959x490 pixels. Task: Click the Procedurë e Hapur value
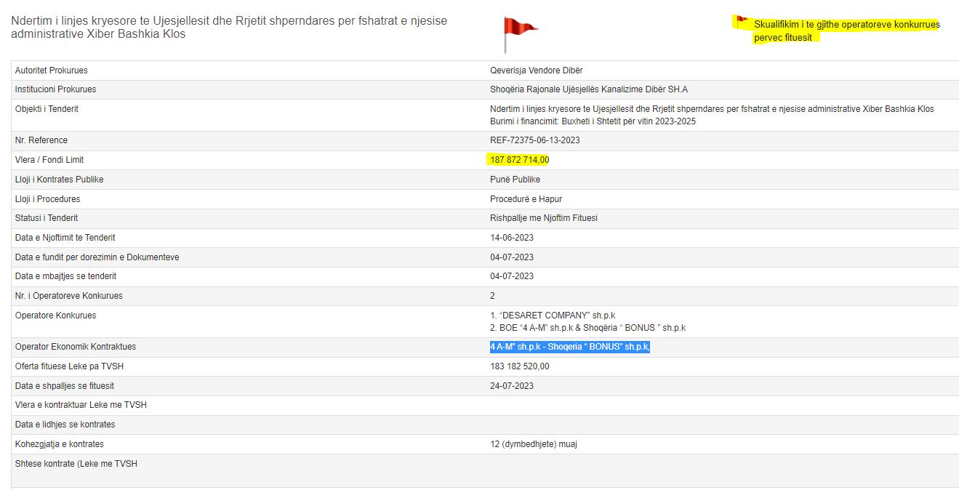[526, 199]
